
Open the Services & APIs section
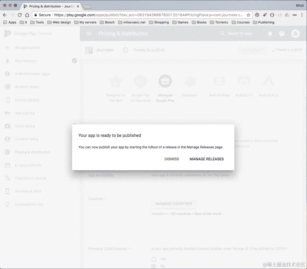(x=28, y=191)
